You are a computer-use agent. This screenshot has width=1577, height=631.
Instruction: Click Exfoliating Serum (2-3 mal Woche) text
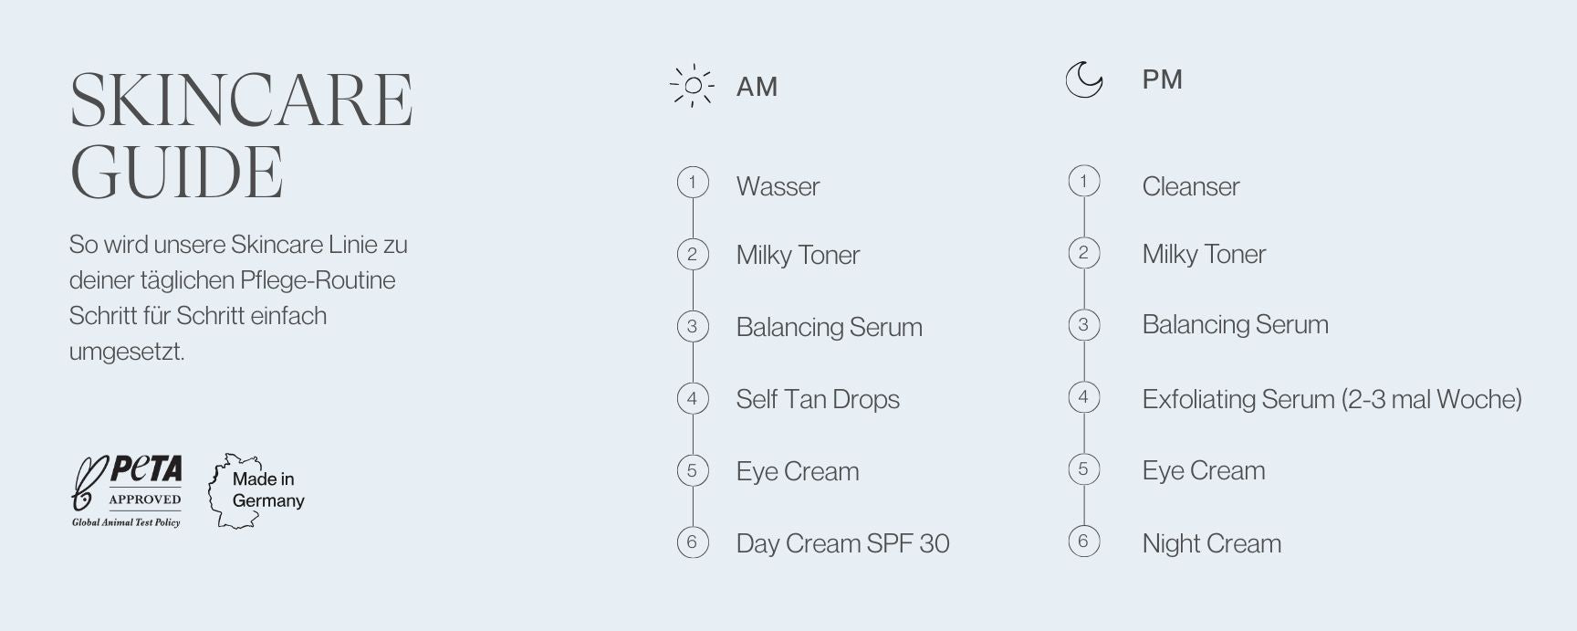click(1332, 399)
